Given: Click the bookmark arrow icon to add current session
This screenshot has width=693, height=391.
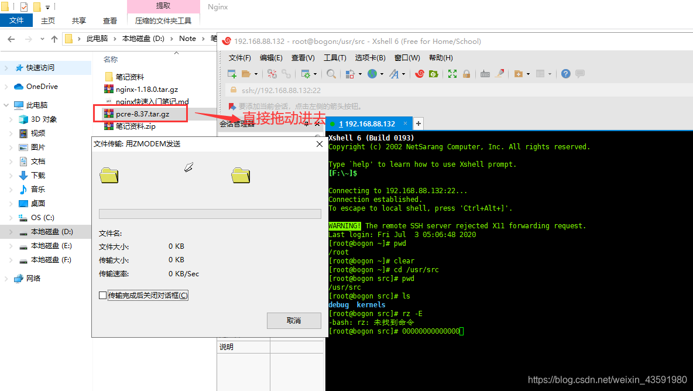Looking at the screenshot, I should point(232,107).
